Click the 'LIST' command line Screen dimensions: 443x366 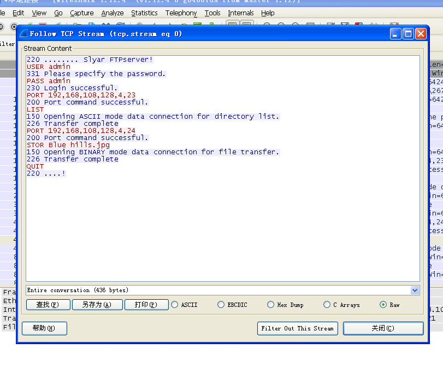(36, 109)
